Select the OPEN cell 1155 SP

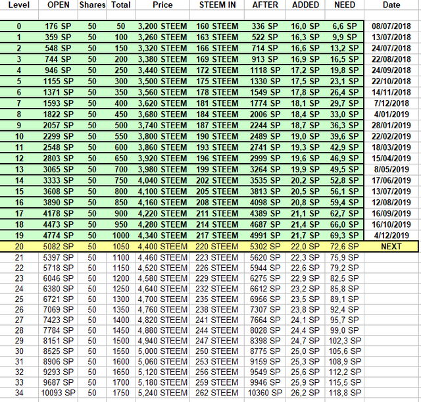click(x=59, y=82)
